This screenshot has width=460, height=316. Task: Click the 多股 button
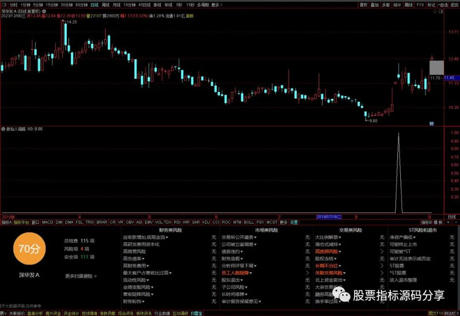click(386, 5)
